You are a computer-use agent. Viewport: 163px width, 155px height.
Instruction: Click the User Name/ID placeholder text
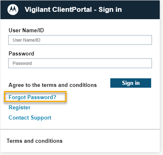click(x=27, y=40)
